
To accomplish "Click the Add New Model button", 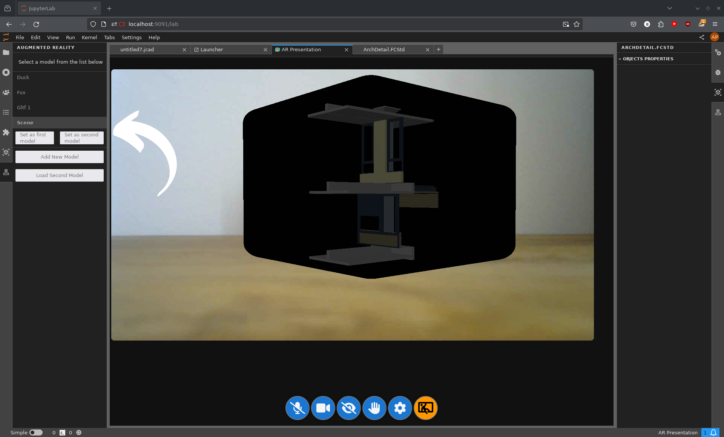I will pos(60,157).
